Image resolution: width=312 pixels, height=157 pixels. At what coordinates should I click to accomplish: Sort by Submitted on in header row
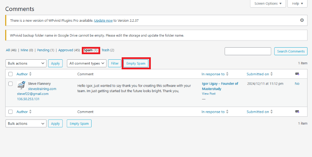pyautogui.click(x=271, y=74)
